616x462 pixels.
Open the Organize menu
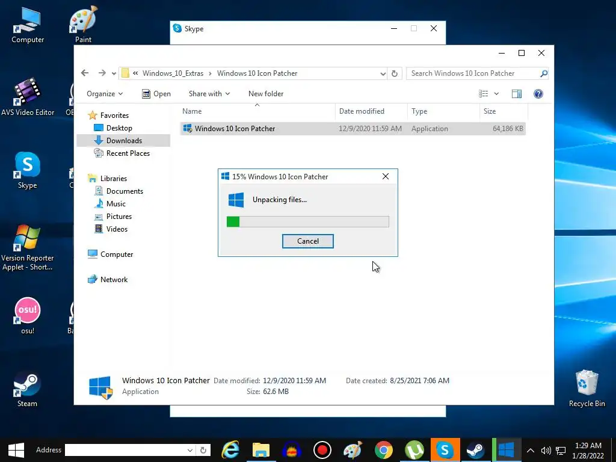point(105,93)
